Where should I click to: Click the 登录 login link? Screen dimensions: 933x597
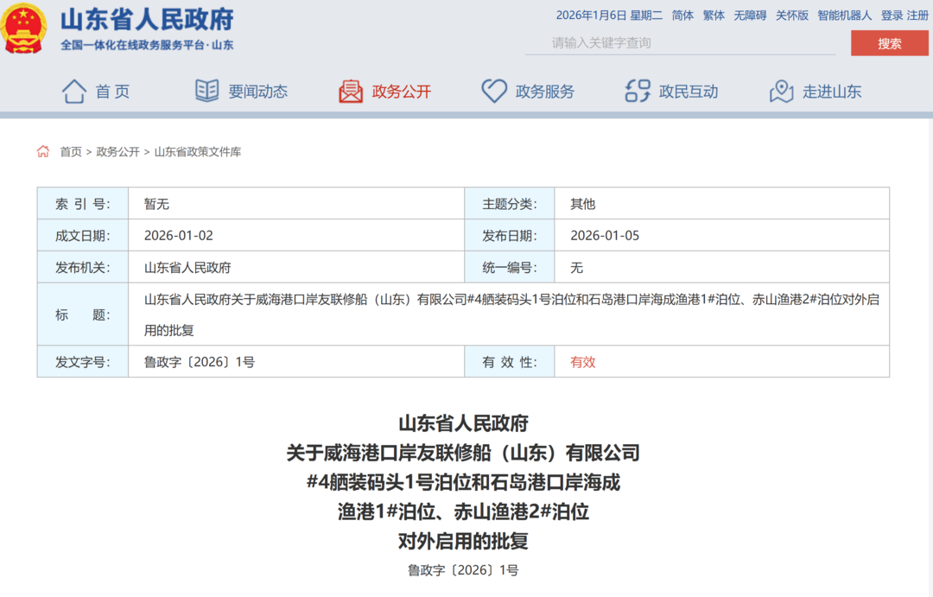(x=892, y=16)
